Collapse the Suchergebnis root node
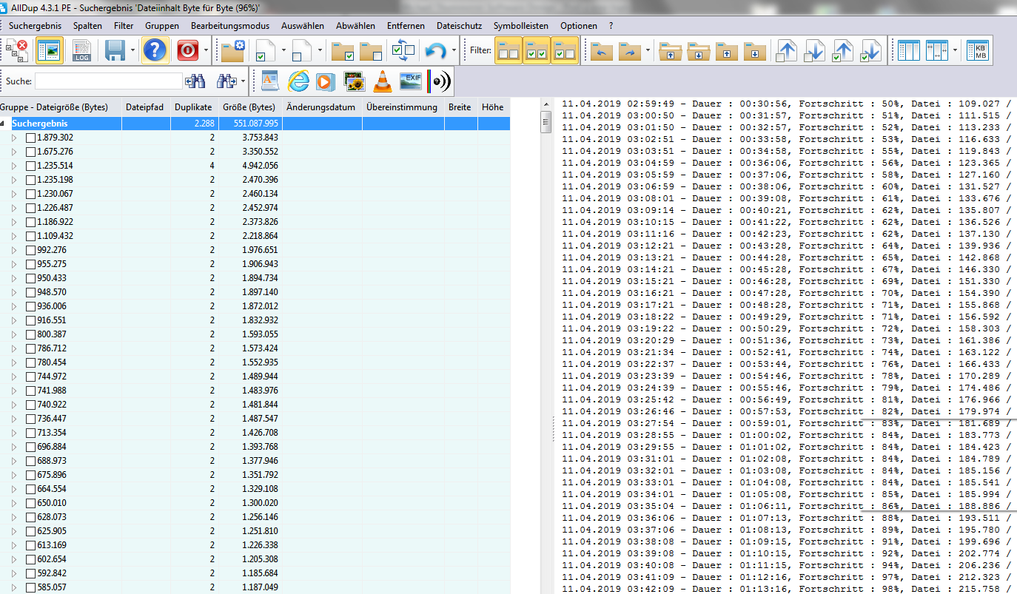The width and height of the screenshot is (1017, 594). point(4,124)
